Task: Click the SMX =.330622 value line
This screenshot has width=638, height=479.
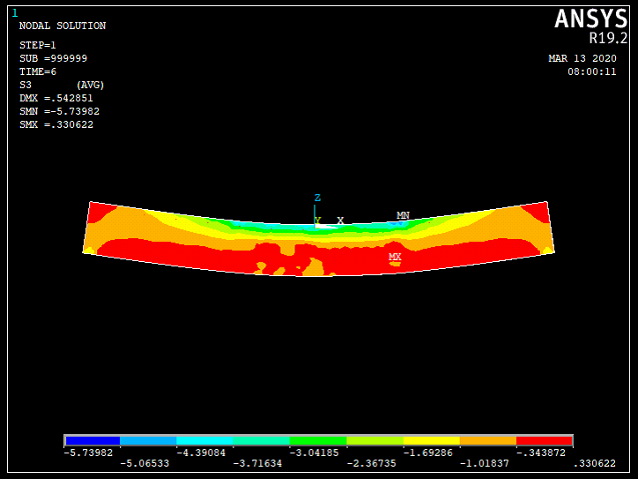Action: coord(56,125)
